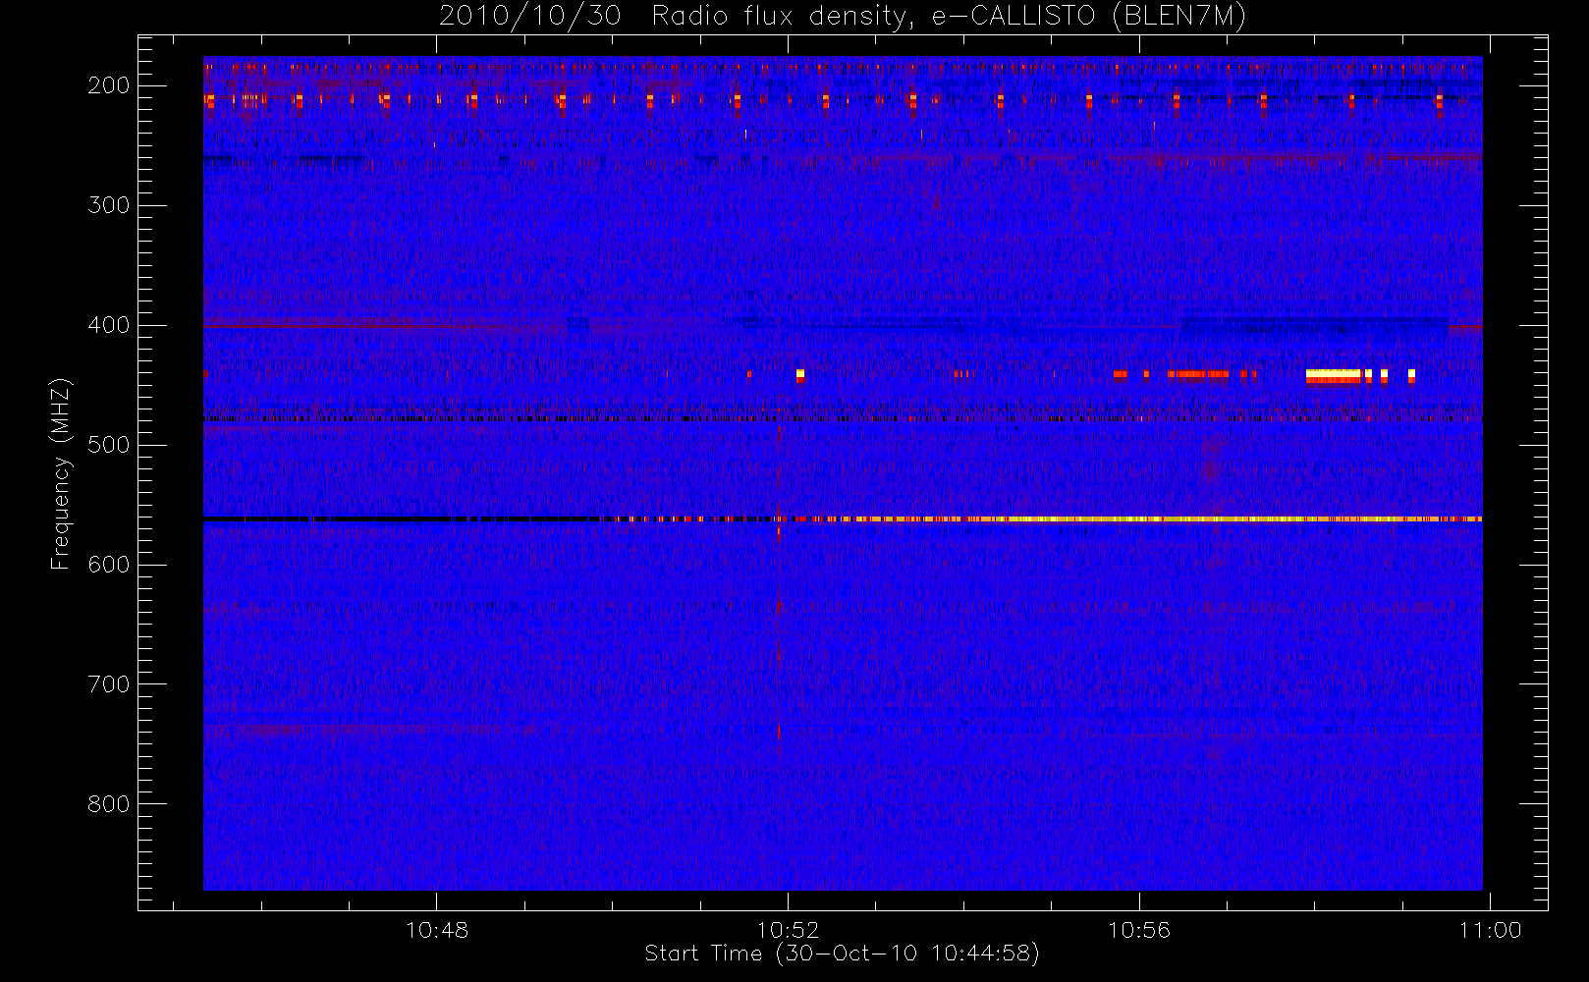Screen dimensions: 1589x982
Task: Click the 'Start Time (30-Oct-10 10:44:58)' label
Action: coord(842,954)
